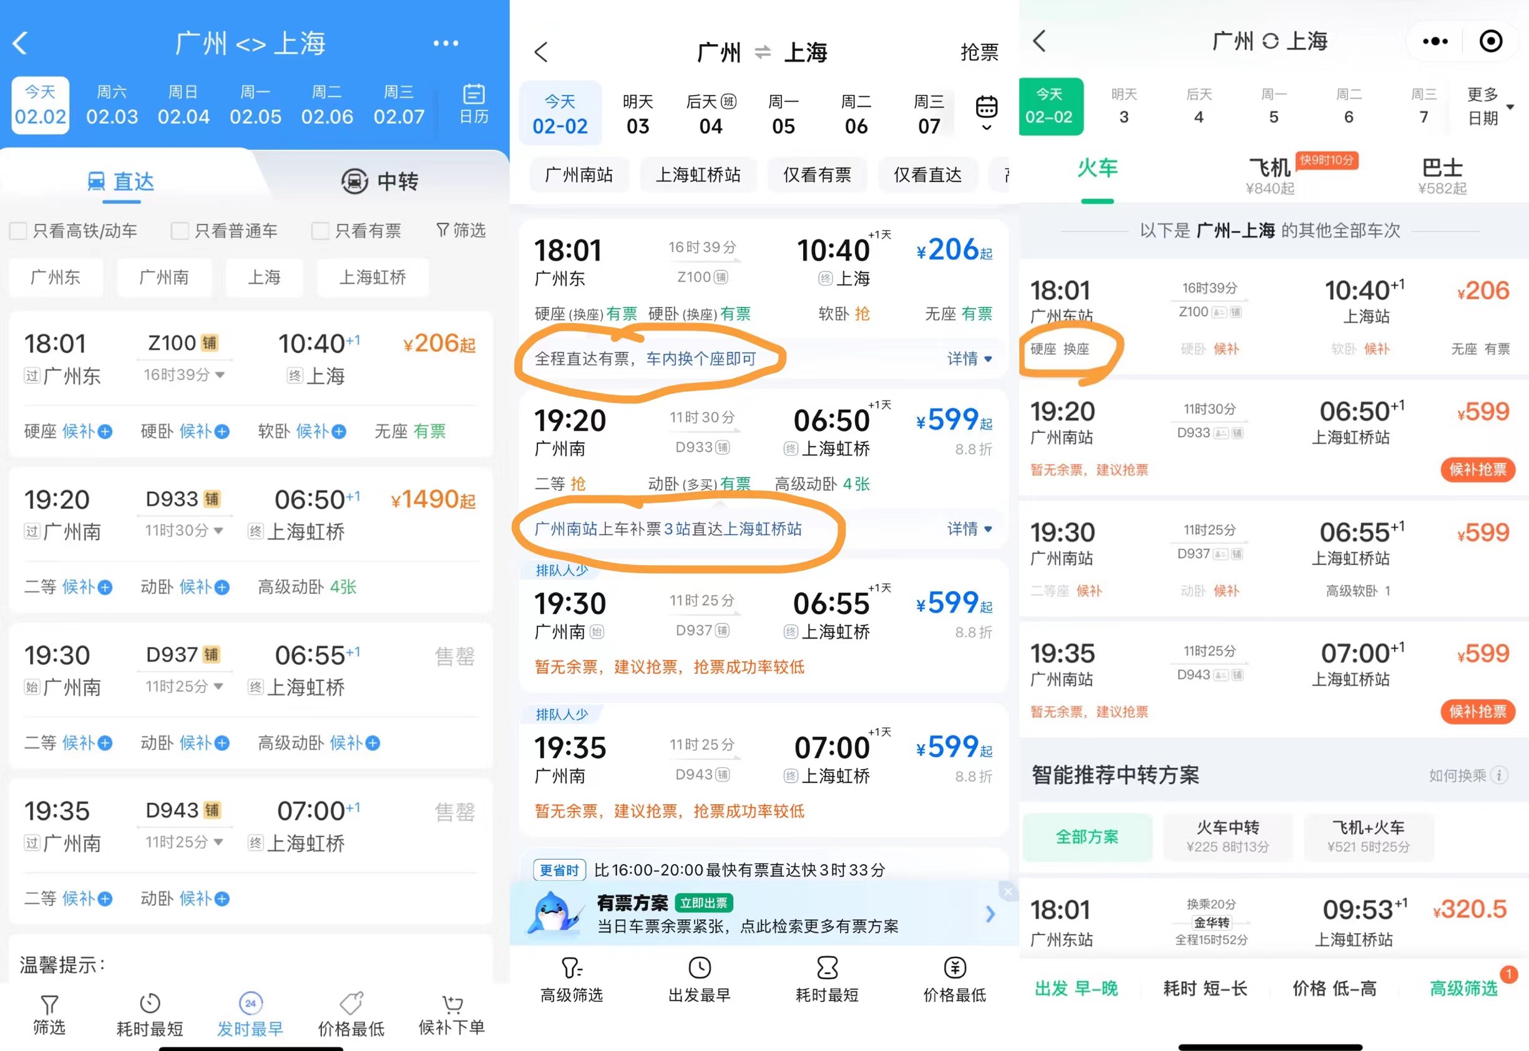1529x1051 pixels.
Task: Select the 仅看直达 filter chip
Action: [x=927, y=175]
